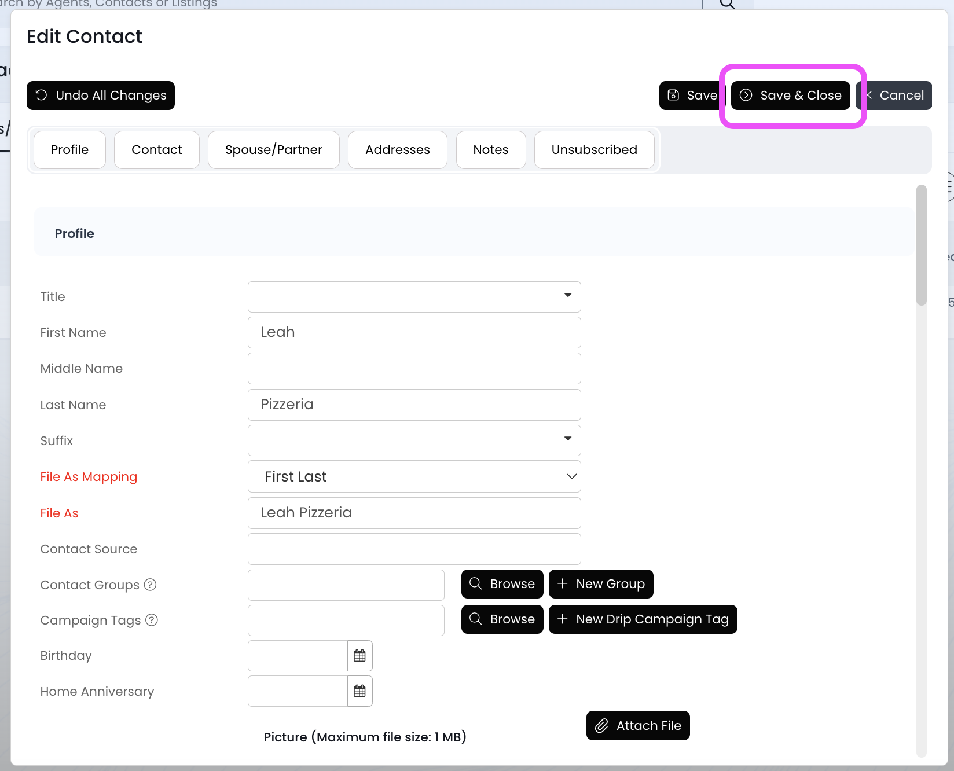This screenshot has width=954, height=771.
Task: Click Undo All Changes button
Action: pyautogui.click(x=101, y=96)
